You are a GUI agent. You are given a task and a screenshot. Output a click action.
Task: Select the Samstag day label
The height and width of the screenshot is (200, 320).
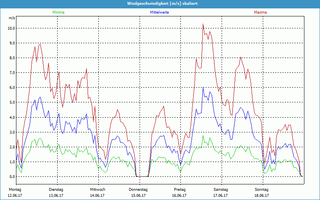221,190
